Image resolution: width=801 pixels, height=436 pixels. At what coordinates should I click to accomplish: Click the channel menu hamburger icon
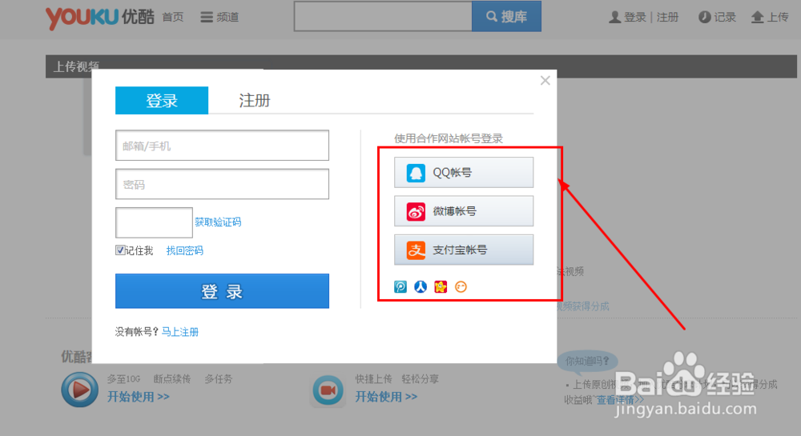click(x=207, y=18)
